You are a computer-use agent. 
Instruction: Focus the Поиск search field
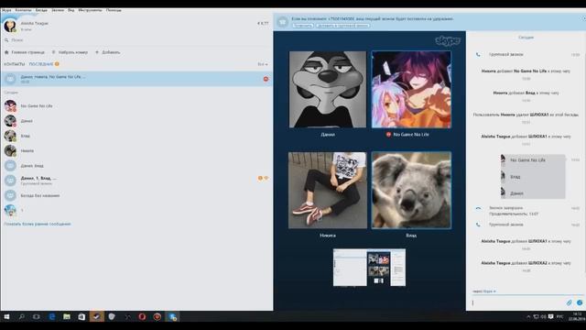click(136, 40)
